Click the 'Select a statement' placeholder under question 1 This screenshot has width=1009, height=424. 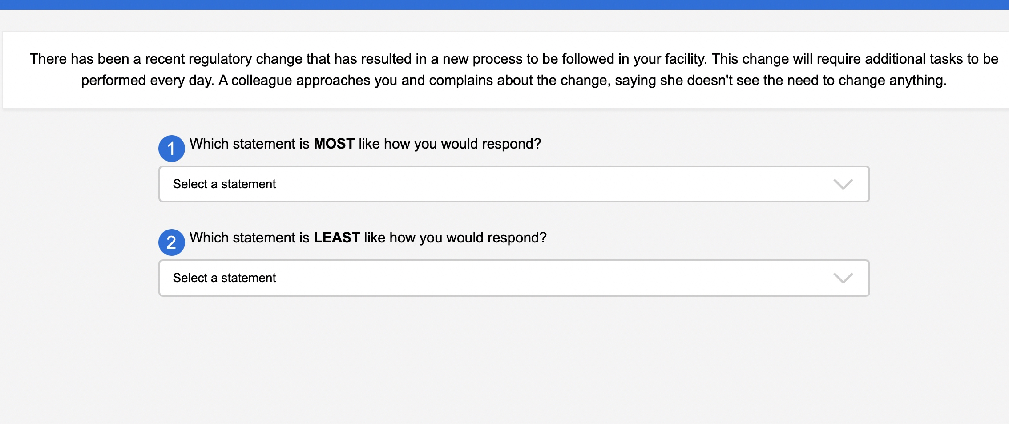[224, 184]
